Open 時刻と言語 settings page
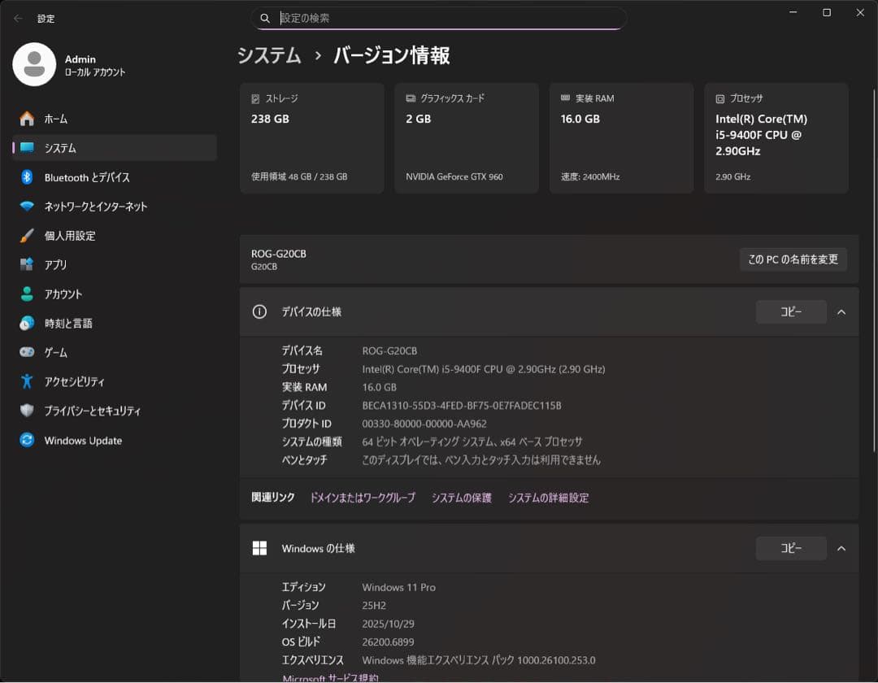The width and height of the screenshot is (878, 683). 68,324
